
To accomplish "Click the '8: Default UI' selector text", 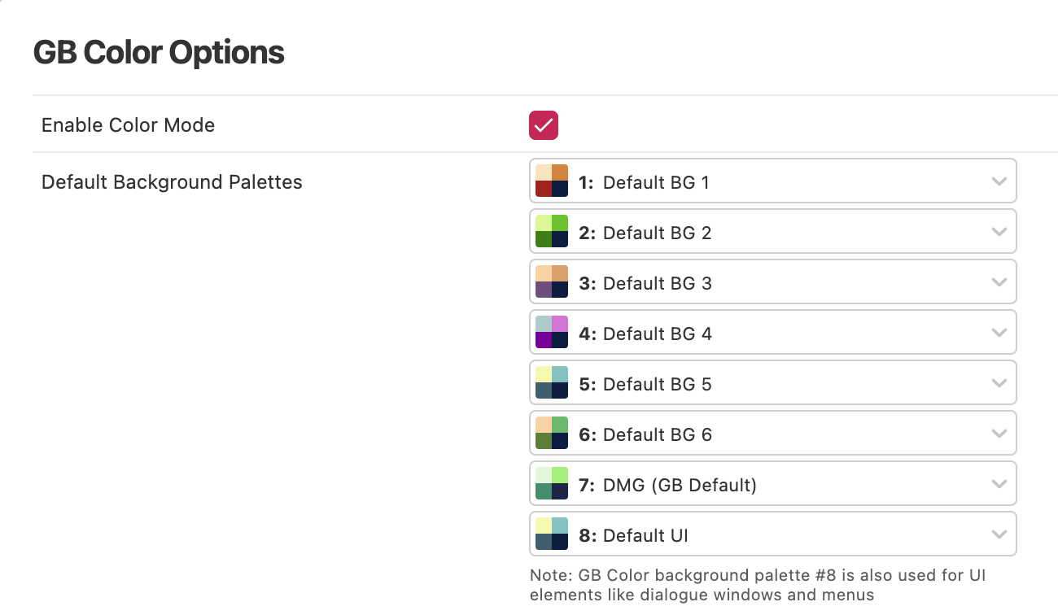I will 633,536.
